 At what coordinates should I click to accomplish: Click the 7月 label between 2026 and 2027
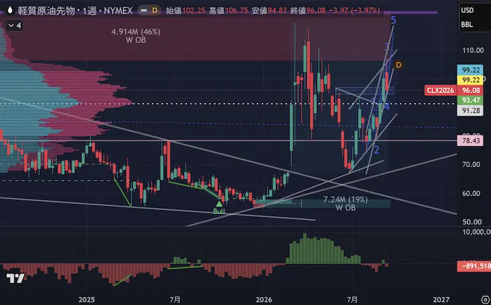(353, 300)
